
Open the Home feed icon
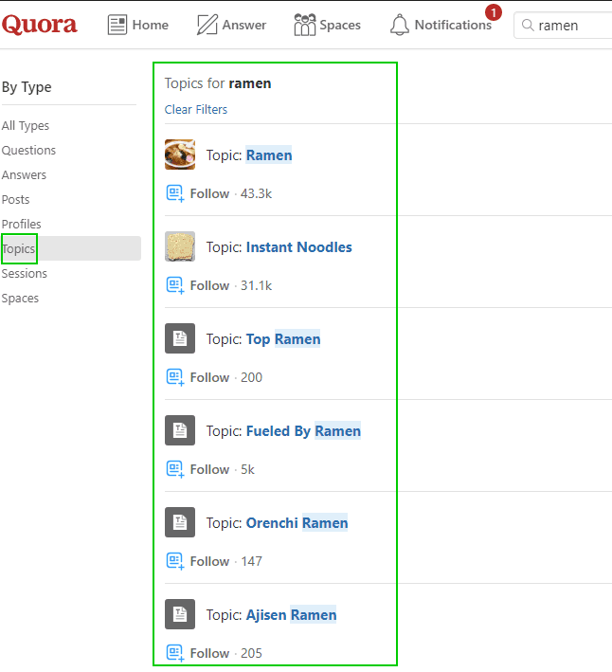(117, 25)
